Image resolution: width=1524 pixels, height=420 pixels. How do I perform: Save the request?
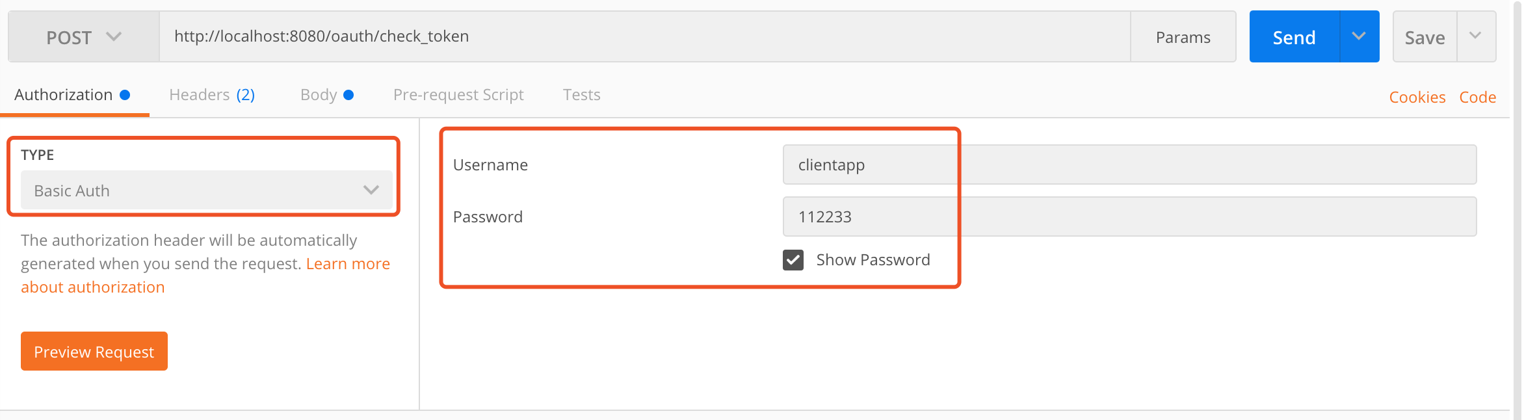coord(1425,37)
